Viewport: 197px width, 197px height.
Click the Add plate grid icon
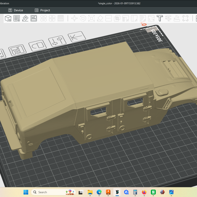click(17, 18)
